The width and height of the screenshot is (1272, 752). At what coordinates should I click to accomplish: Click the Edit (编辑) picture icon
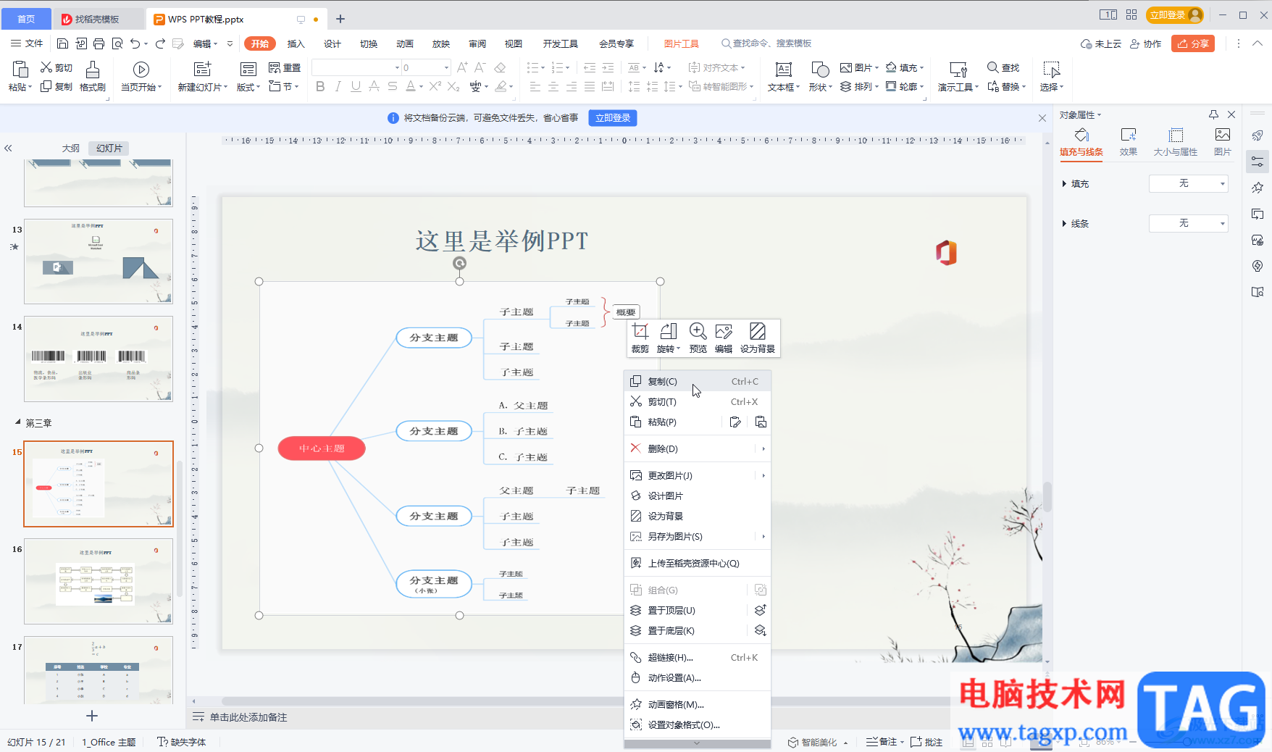pyautogui.click(x=724, y=332)
